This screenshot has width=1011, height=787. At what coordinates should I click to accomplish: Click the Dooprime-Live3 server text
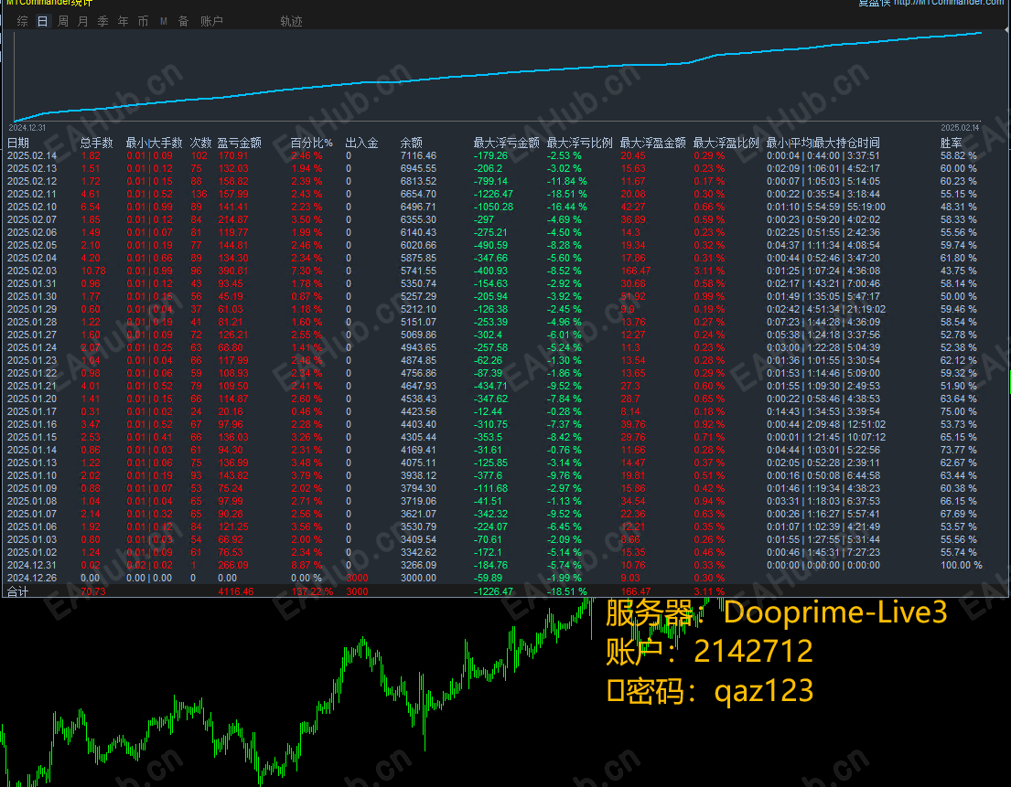835,612
